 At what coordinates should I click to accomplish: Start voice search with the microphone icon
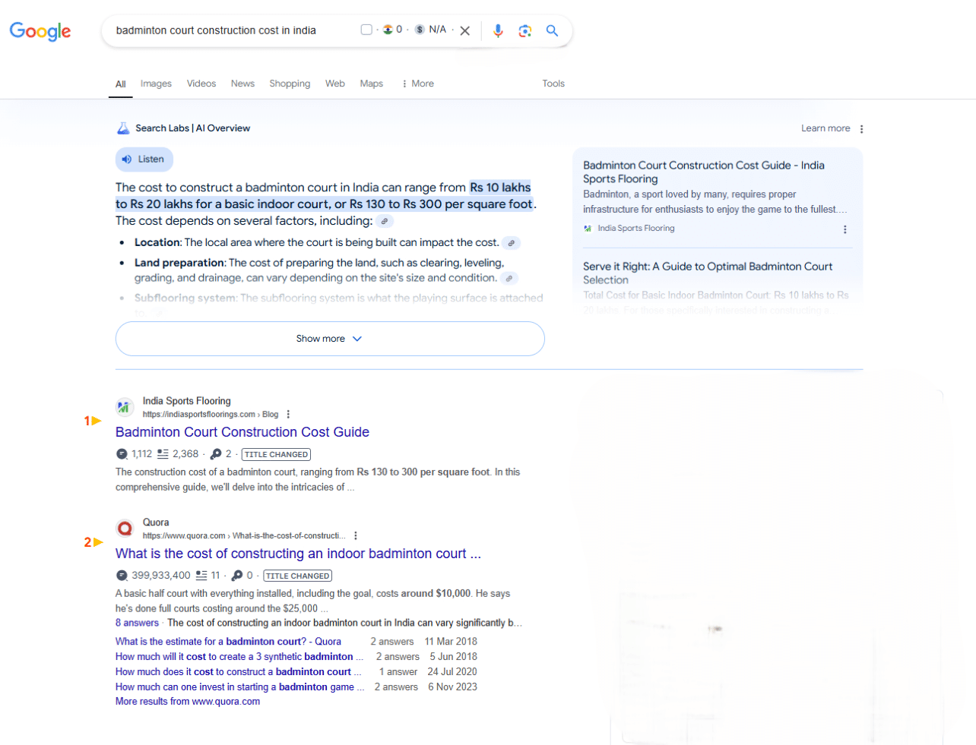pos(498,30)
